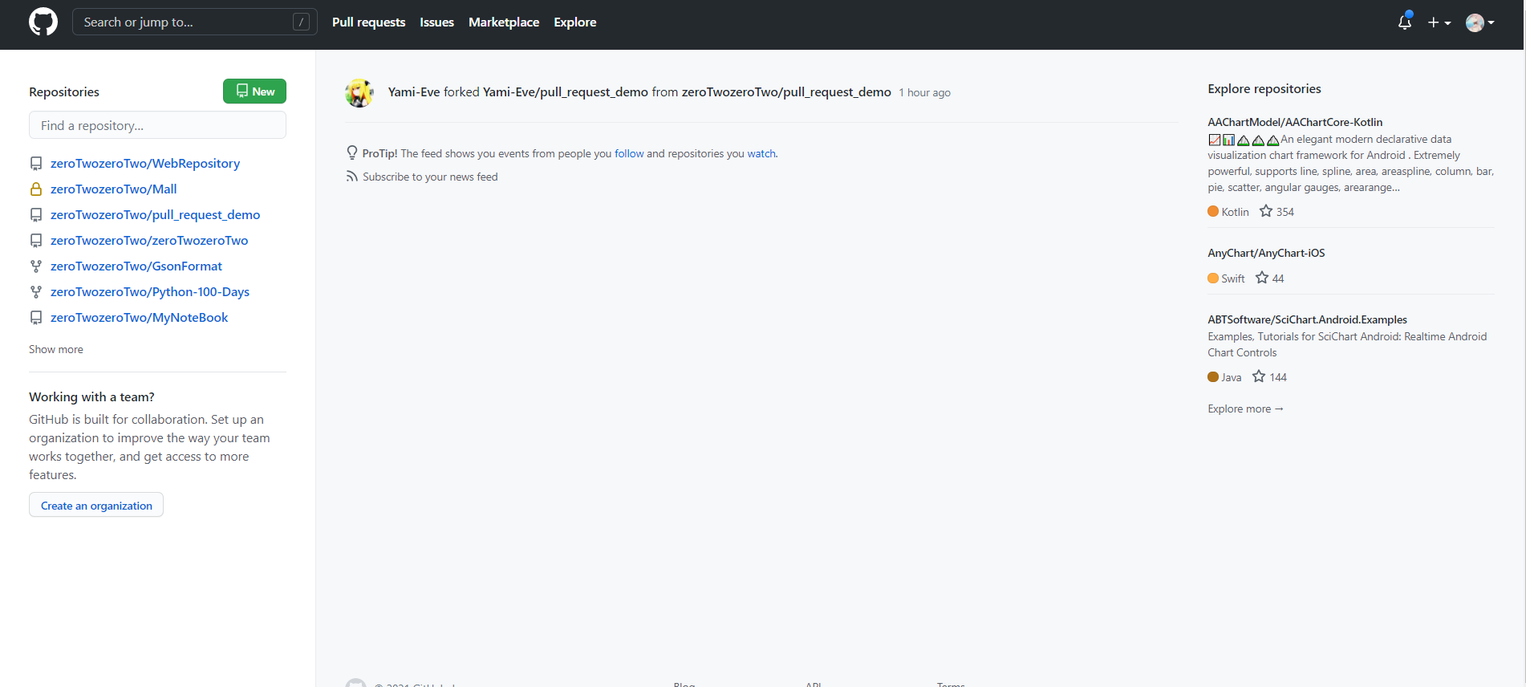The image size is (1526, 687).
Task: Open Issues in top nav
Action: click(436, 22)
